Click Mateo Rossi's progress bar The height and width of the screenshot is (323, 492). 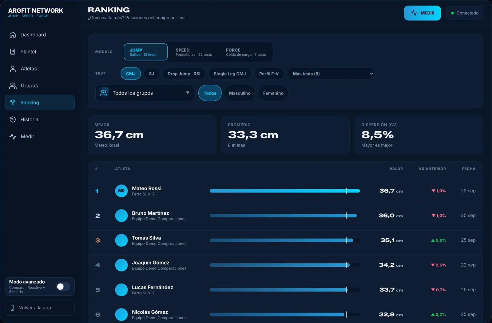pos(285,191)
